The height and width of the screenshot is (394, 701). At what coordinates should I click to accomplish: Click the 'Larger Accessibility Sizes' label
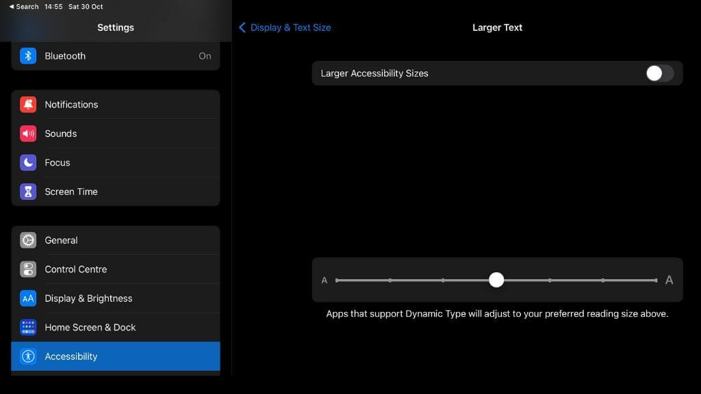pyautogui.click(x=374, y=73)
